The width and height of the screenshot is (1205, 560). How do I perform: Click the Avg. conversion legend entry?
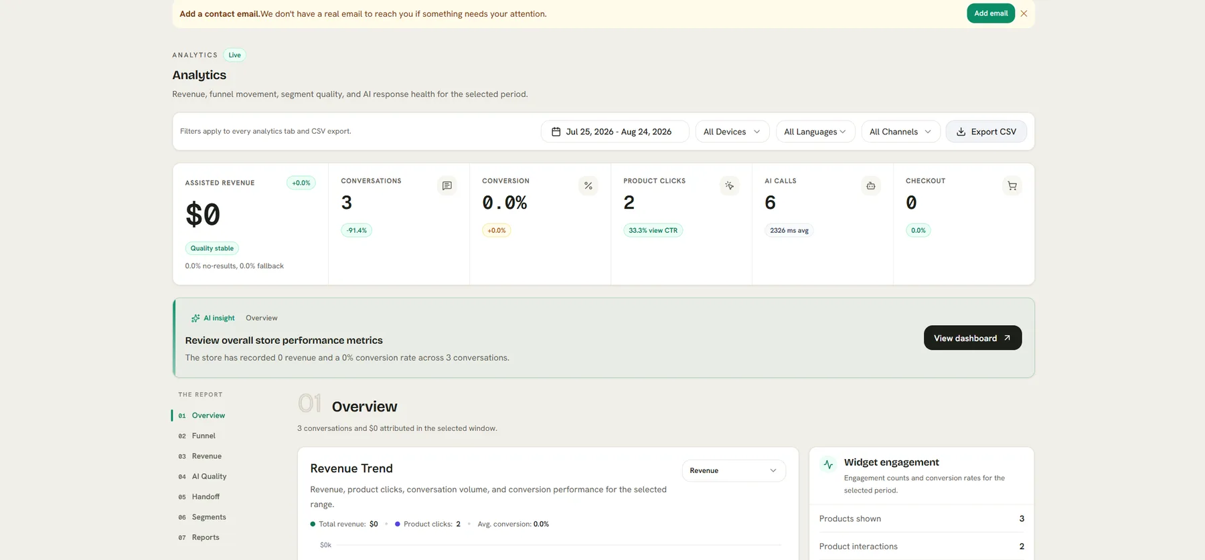pos(513,524)
